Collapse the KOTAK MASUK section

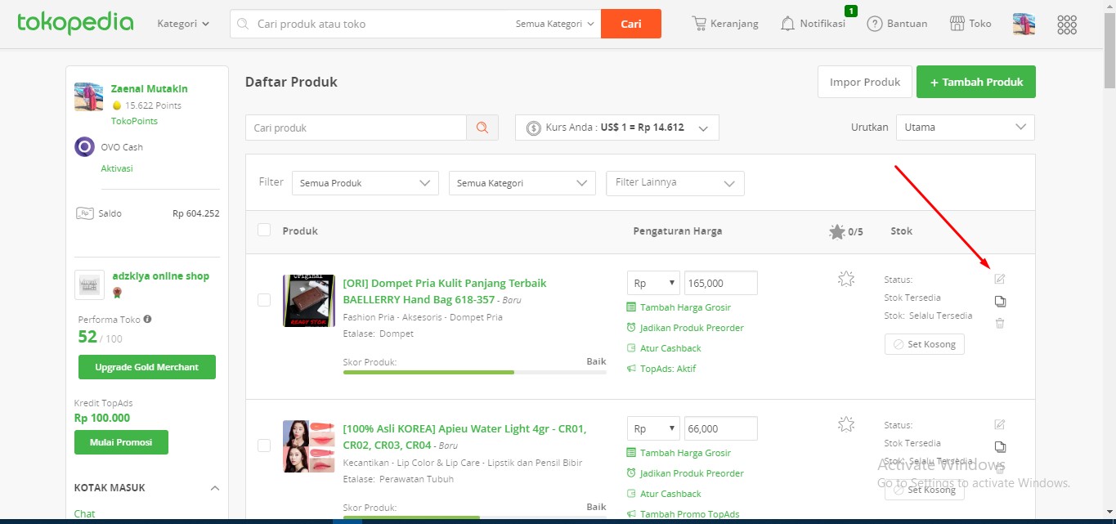pos(214,487)
